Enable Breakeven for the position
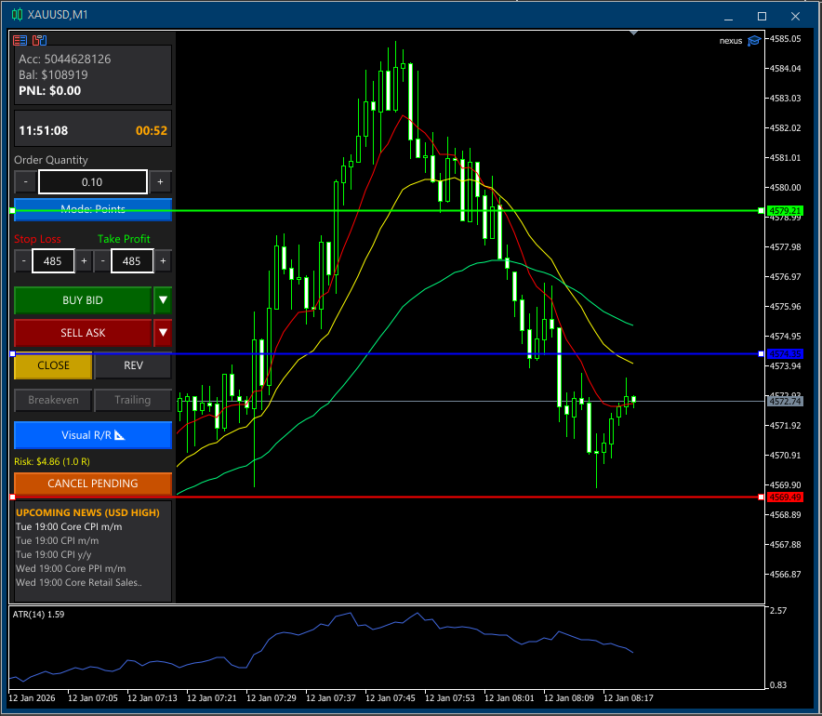This screenshot has width=822, height=716. click(x=52, y=400)
